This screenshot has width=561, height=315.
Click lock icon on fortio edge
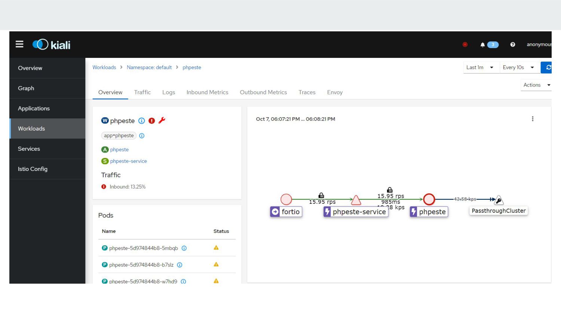click(321, 195)
